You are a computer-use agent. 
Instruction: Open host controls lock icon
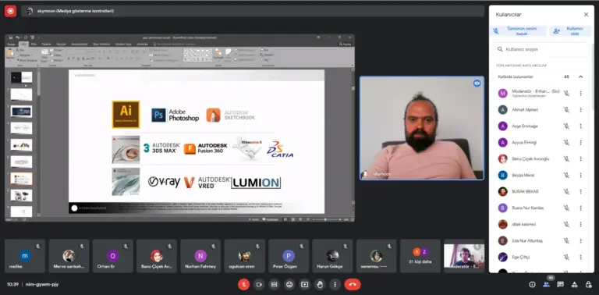point(588,284)
